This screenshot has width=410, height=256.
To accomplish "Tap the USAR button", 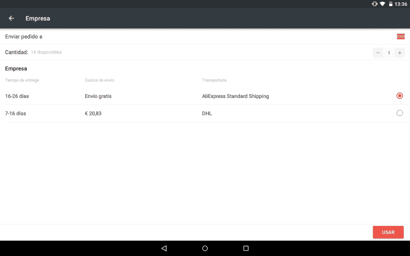I will click(x=388, y=232).
